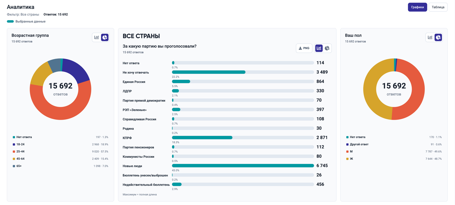Screen dimensions: 455x205
Task: Click the За какую партию вы проголосовали? question
Action: [160, 46]
